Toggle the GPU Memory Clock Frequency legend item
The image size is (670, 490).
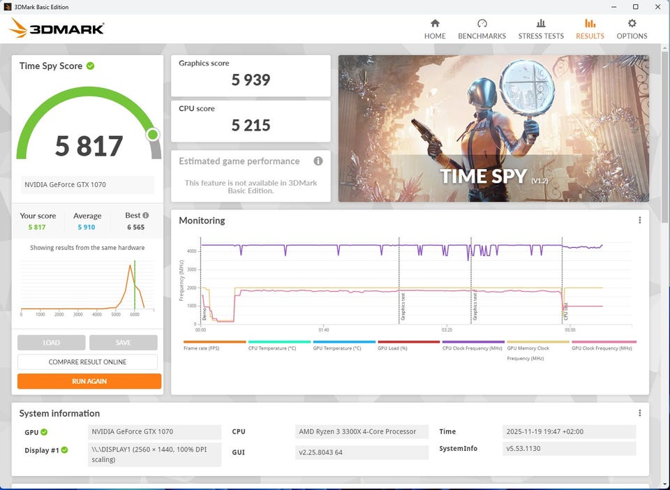pyautogui.click(x=538, y=350)
